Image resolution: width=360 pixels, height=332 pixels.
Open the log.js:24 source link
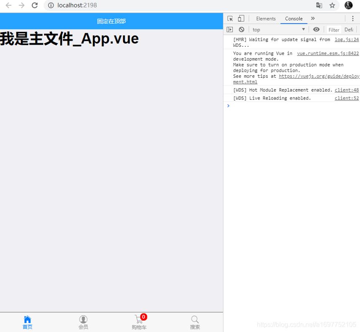[347, 40]
